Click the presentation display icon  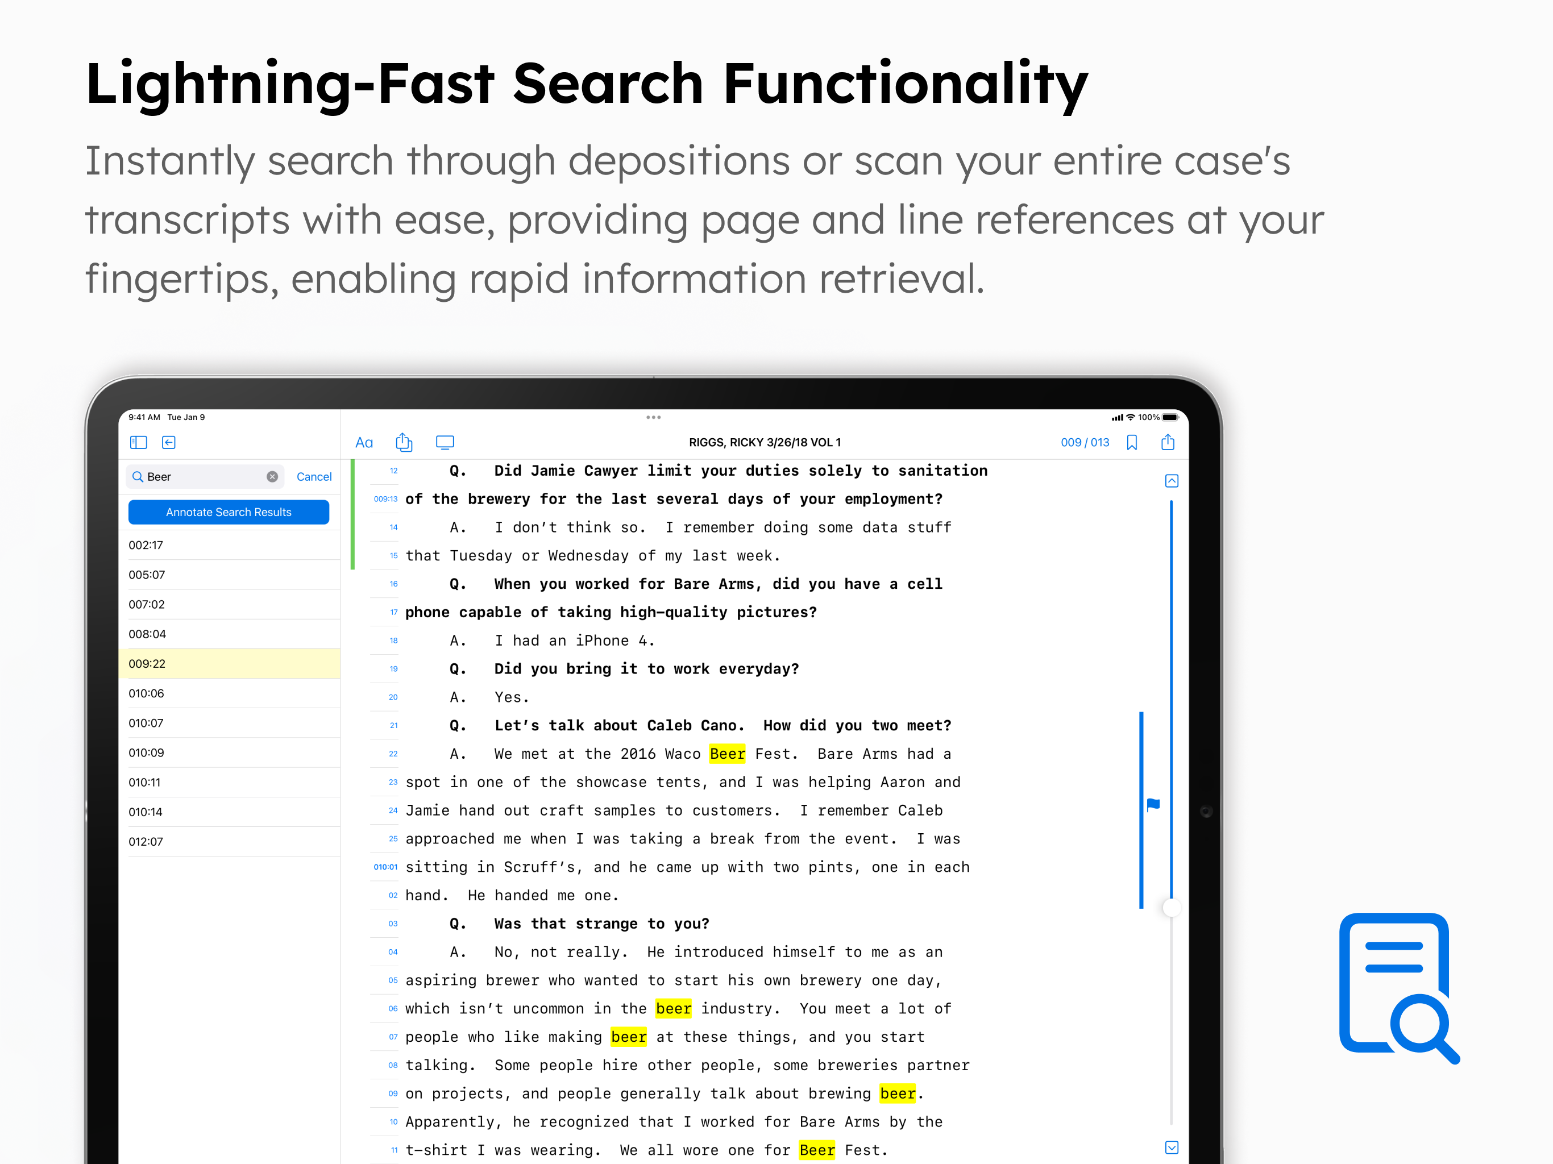click(x=445, y=442)
